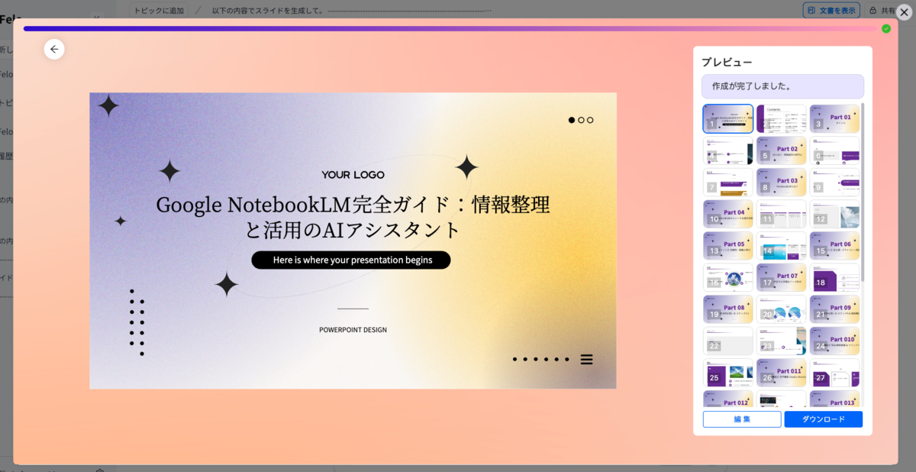
Task: Open slide thumbnail 5 Part 02
Action: (782, 150)
